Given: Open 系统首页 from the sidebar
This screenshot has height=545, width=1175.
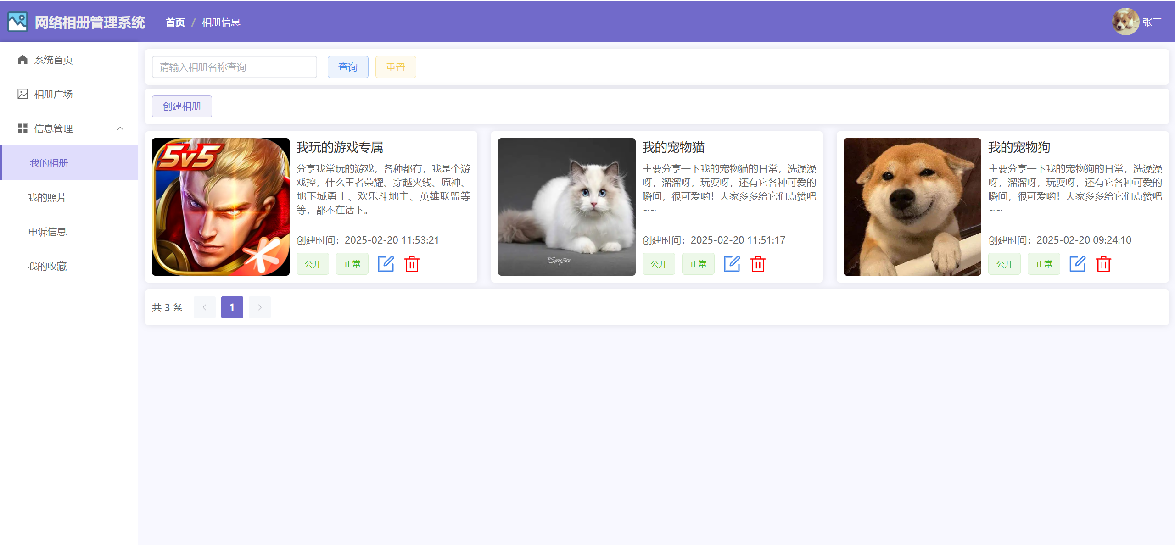Looking at the screenshot, I should click(53, 60).
